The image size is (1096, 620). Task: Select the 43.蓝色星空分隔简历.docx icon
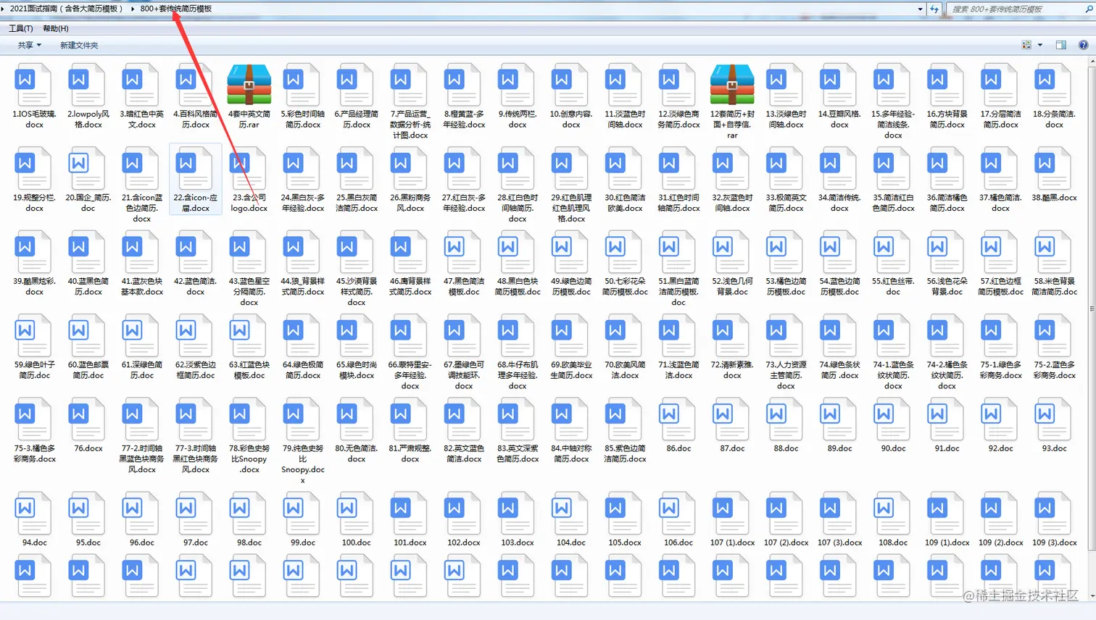[x=248, y=252]
